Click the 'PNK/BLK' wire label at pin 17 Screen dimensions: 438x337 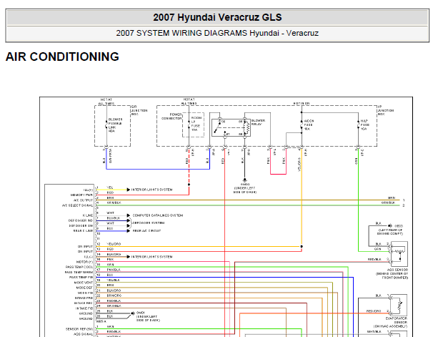114,270
